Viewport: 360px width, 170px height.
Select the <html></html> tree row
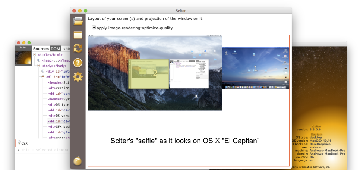[x=50, y=55]
